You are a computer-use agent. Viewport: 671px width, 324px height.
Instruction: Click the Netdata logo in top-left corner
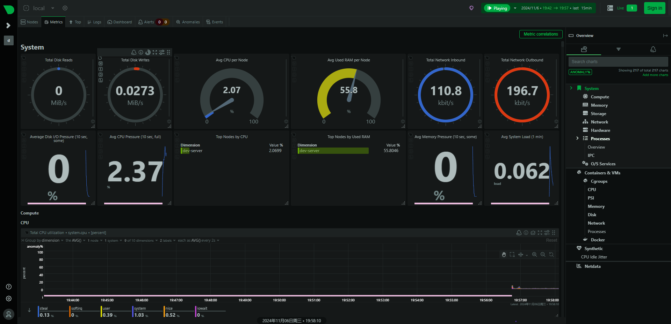[9, 9]
